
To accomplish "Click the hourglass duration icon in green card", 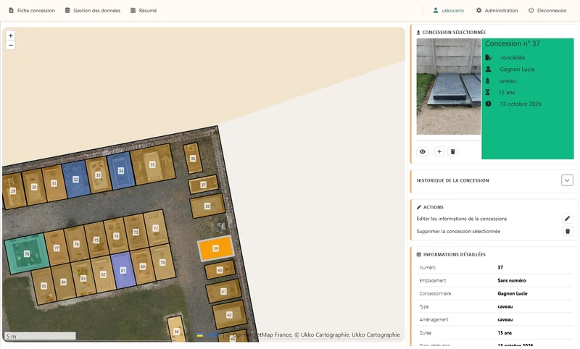I will pos(487,93).
